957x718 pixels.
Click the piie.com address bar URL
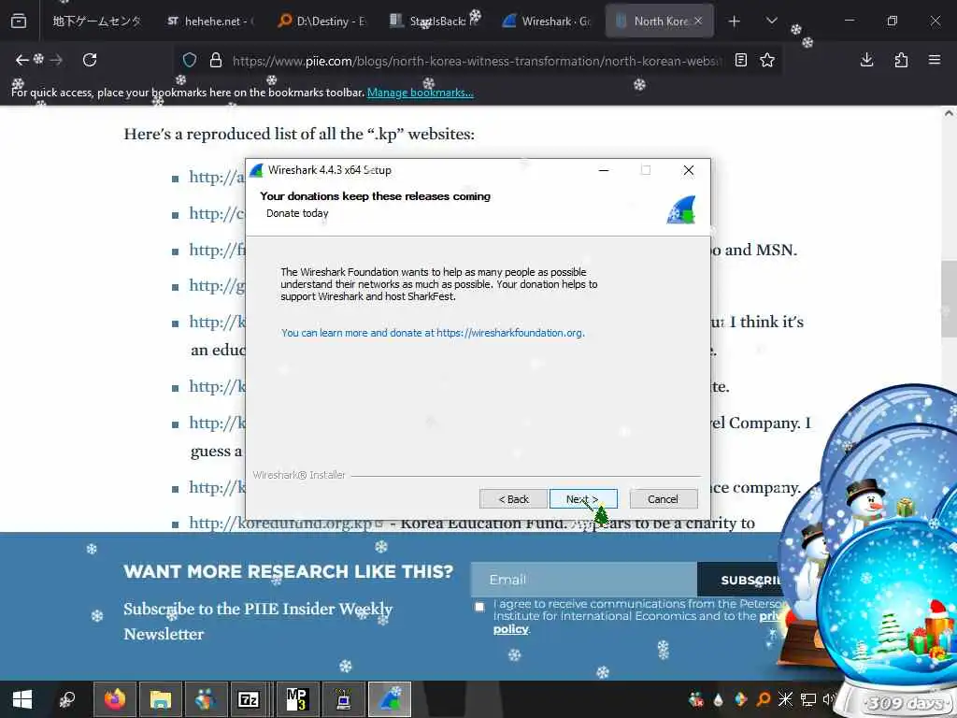tap(476, 61)
